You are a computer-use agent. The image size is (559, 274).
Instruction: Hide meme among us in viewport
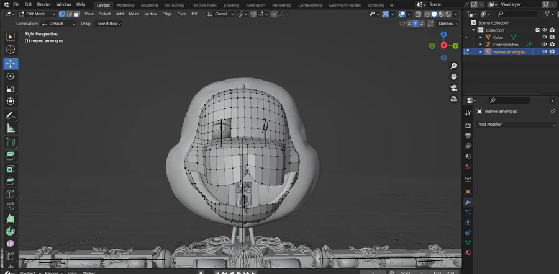tap(545, 51)
